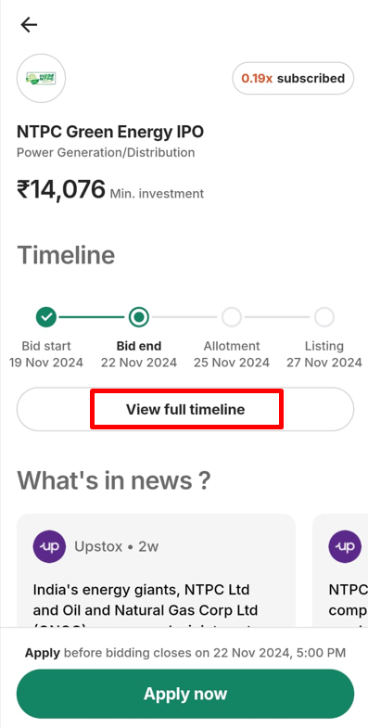Click the 0.19x subscribed badge
368x728 pixels.
[293, 79]
